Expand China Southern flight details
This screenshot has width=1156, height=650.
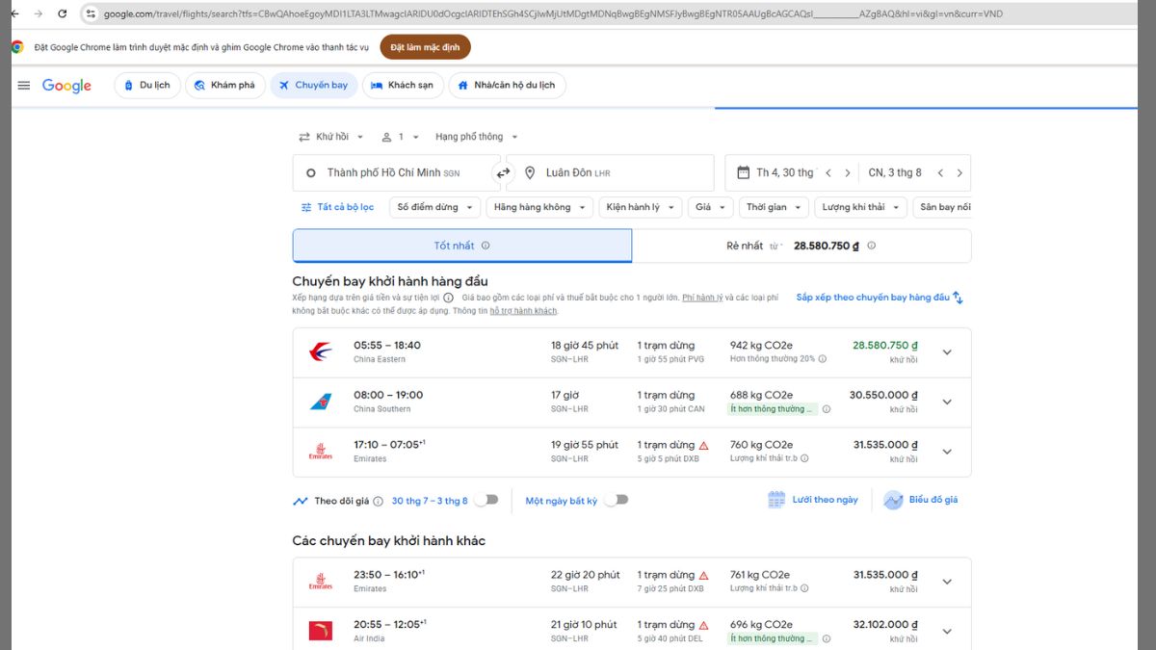[x=947, y=402]
